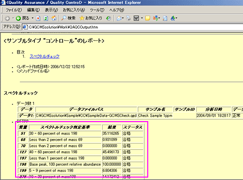The height and width of the screenshot is (180, 243).
Task: Open the ファイル(F) menu
Action: 14,10
